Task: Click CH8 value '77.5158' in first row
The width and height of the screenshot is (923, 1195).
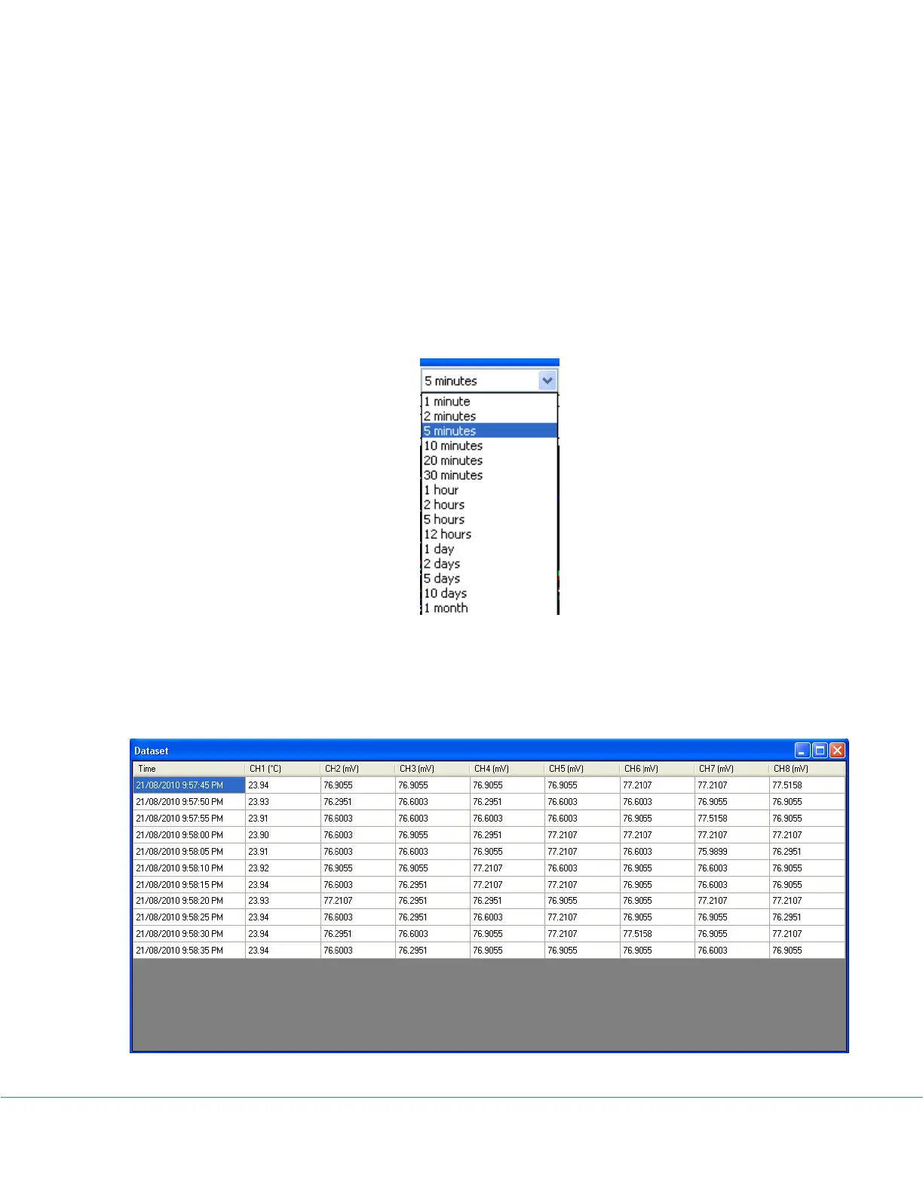Action: 807,785
